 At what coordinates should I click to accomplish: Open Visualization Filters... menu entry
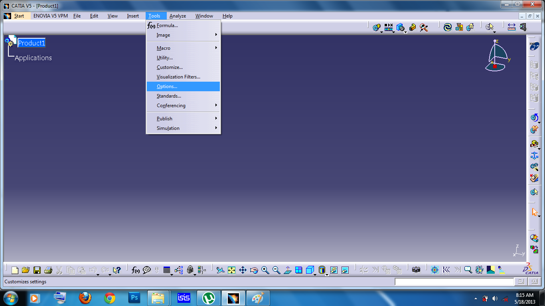tap(184, 77)
